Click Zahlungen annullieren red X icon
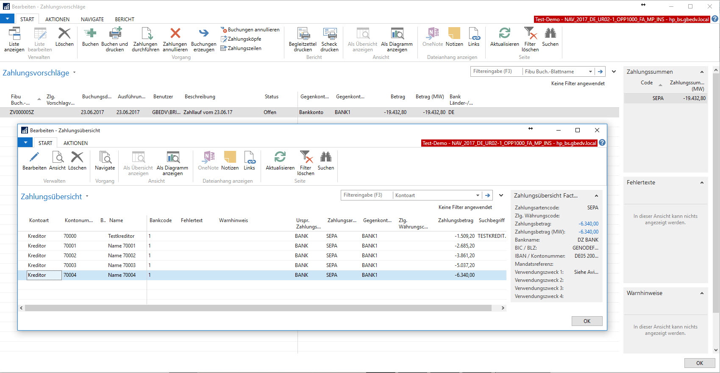 pyautogui.click(x=175, y=33)
